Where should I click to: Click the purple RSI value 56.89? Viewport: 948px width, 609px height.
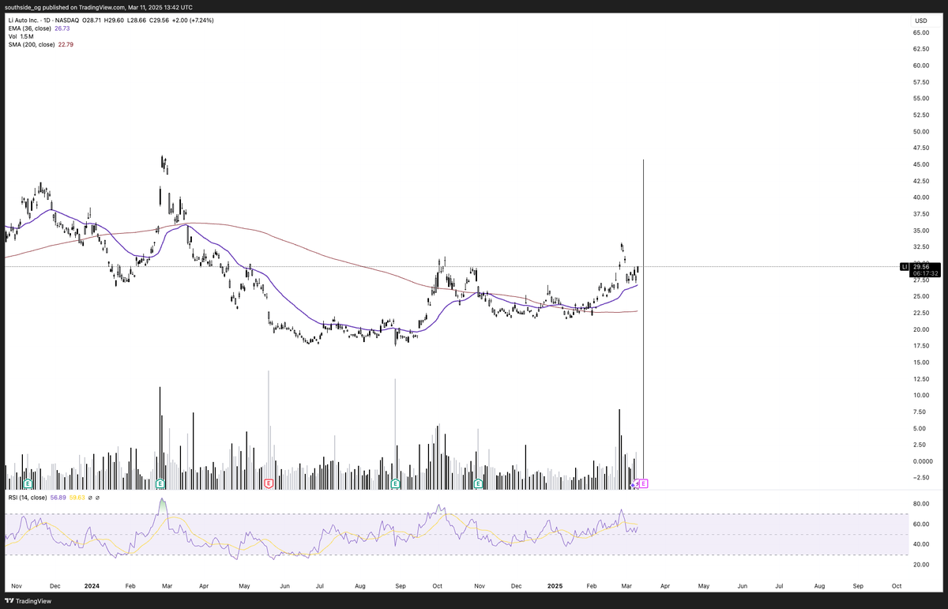pos(58,498)
